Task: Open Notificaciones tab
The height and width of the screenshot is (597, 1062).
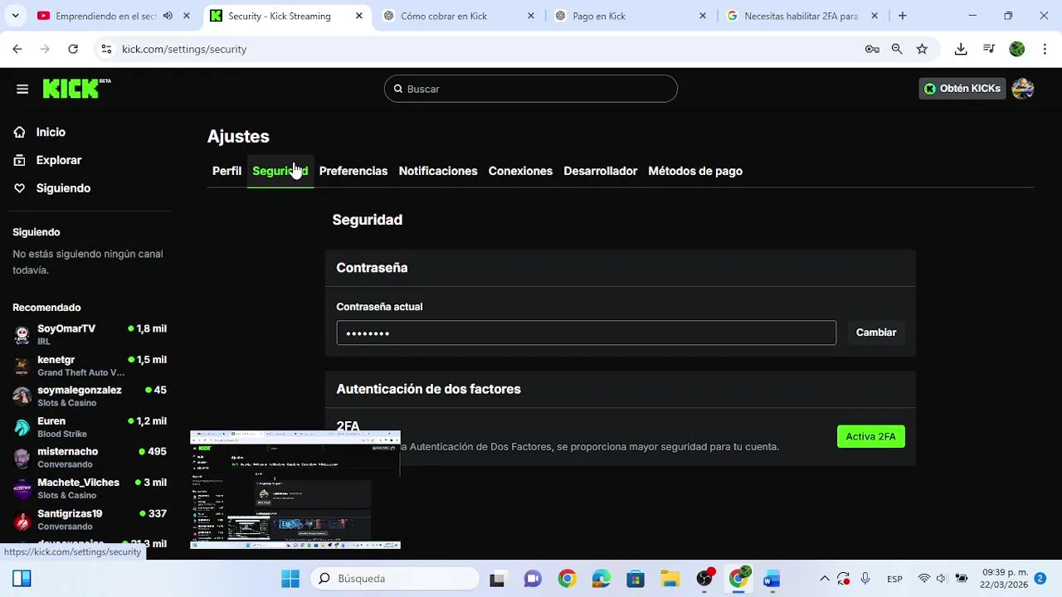Action: pyautogui.click(x=438, y=171)
